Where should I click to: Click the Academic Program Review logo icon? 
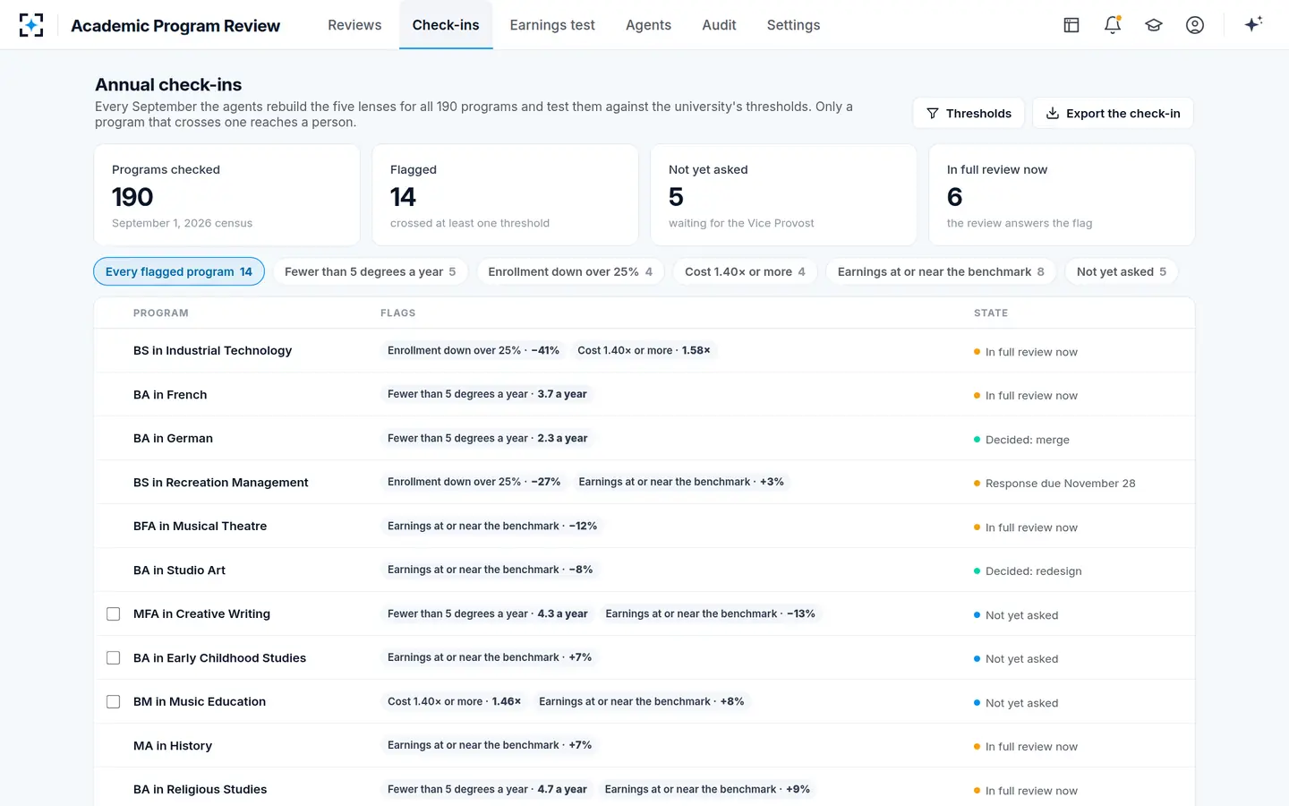tap(31, 25)
